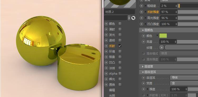The height and width of the screenshot is (97, 198).
Task: Click the animation dot beside Alpha channel
Action: pyautogui.click(x=106, y=73)
